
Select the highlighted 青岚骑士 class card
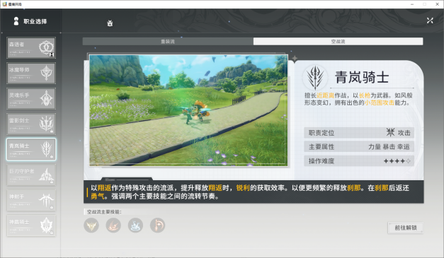point(31,149)
